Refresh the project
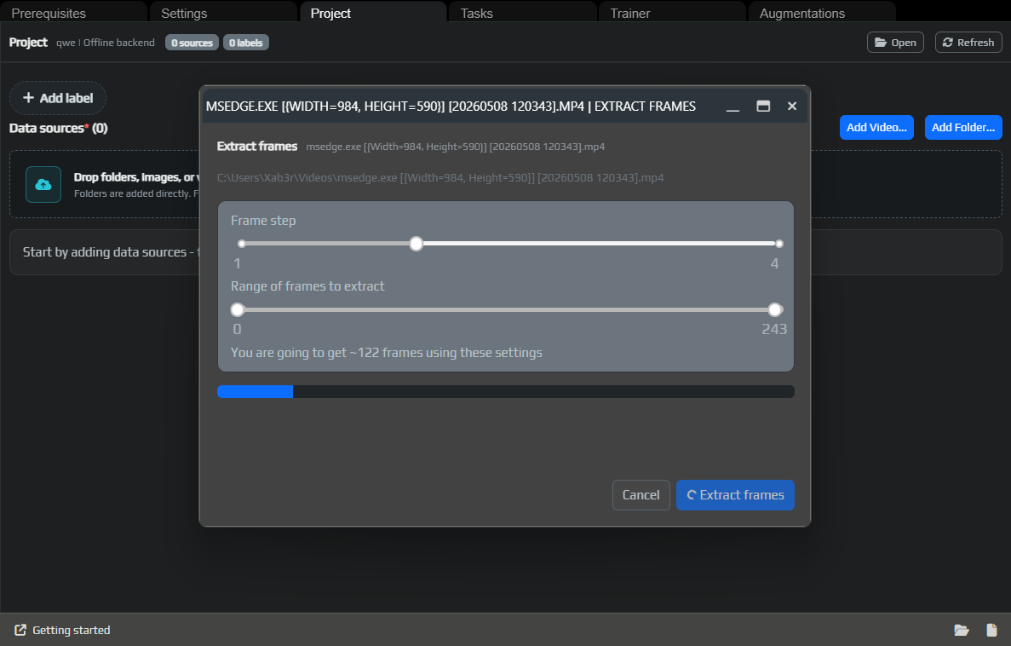Image resolution: width=1011 pixels, height=646 pixels. click(968, 43)
